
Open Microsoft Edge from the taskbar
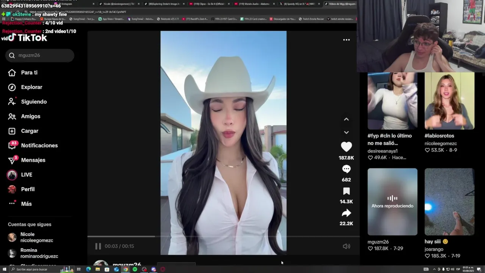pos(88,269)
